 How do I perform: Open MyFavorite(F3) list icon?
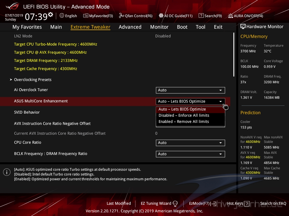86,16
